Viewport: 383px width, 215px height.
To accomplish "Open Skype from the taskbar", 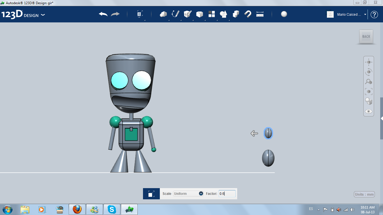I will point(112,209).
